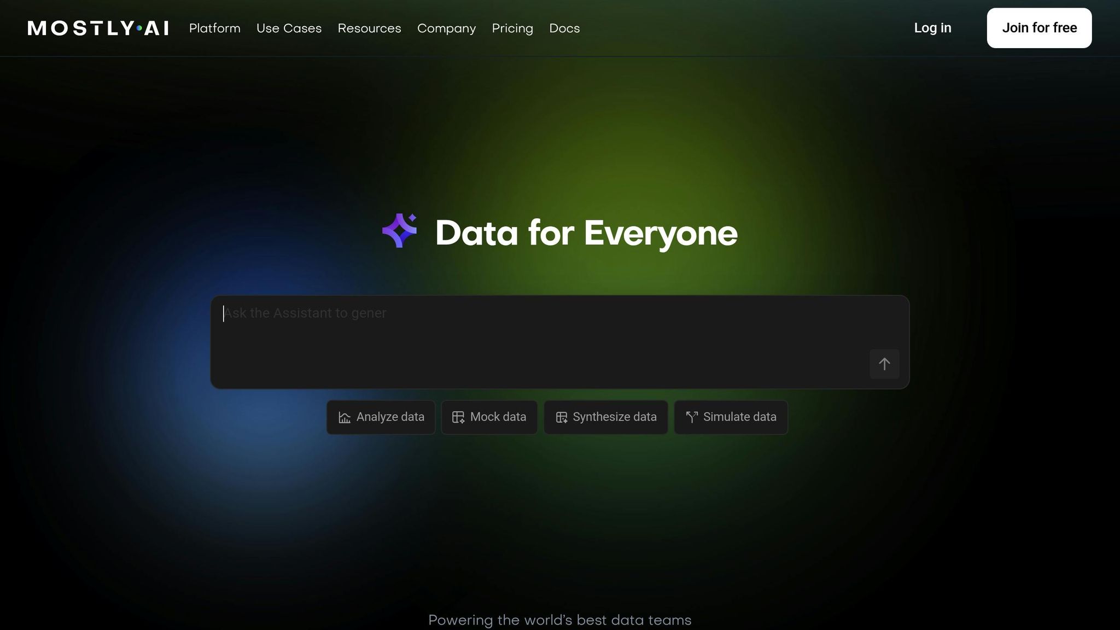Open the Use Cases menu
Image resolution: width=1120 pixels, height=630 pixels.
click(289, 28)
